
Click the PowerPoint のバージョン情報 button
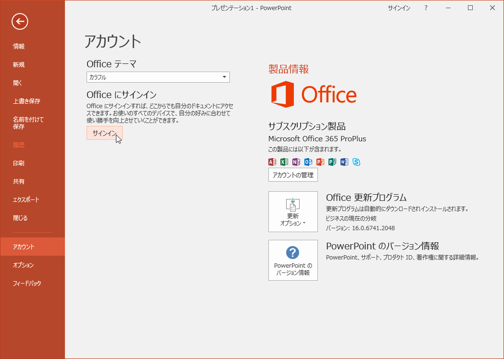(293, 260)
